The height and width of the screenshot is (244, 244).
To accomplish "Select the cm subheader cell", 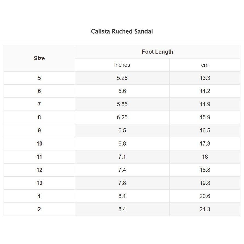I will point(205,65).
